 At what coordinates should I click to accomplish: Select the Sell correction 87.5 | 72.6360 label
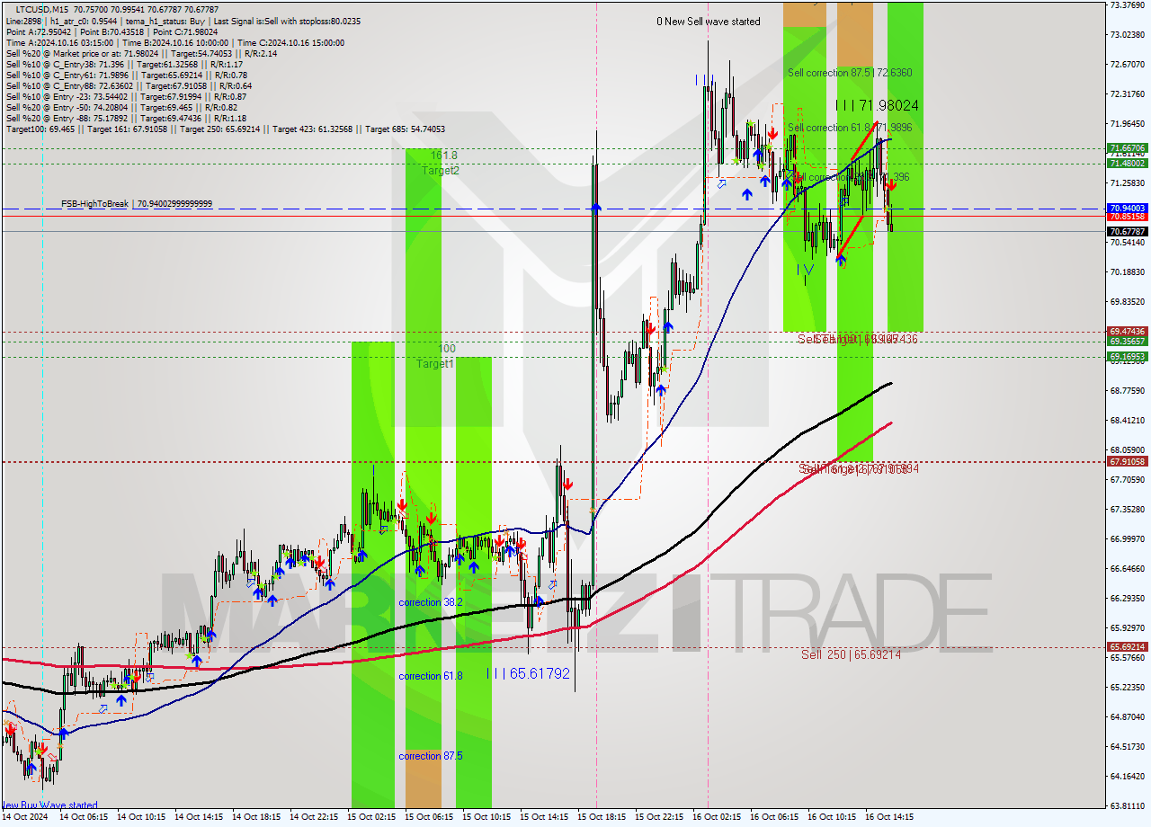click(x=850, y=73)
